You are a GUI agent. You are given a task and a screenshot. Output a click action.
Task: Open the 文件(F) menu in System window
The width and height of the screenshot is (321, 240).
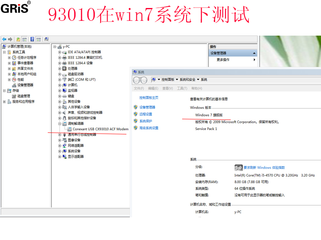point(139,88)
